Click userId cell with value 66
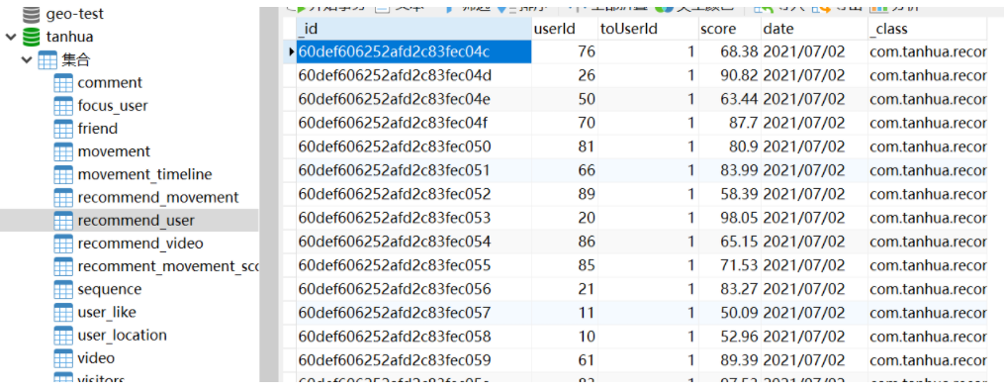The width and height of the screenshot is (1004, 392). [x=565, y=170]
